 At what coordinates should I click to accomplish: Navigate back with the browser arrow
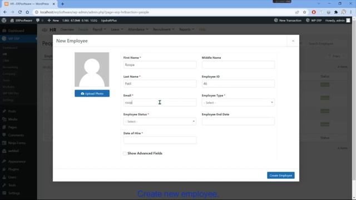(5, 12)
